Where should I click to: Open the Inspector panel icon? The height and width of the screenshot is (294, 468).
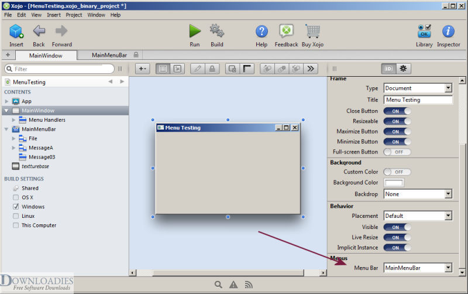tap(448, 32)
